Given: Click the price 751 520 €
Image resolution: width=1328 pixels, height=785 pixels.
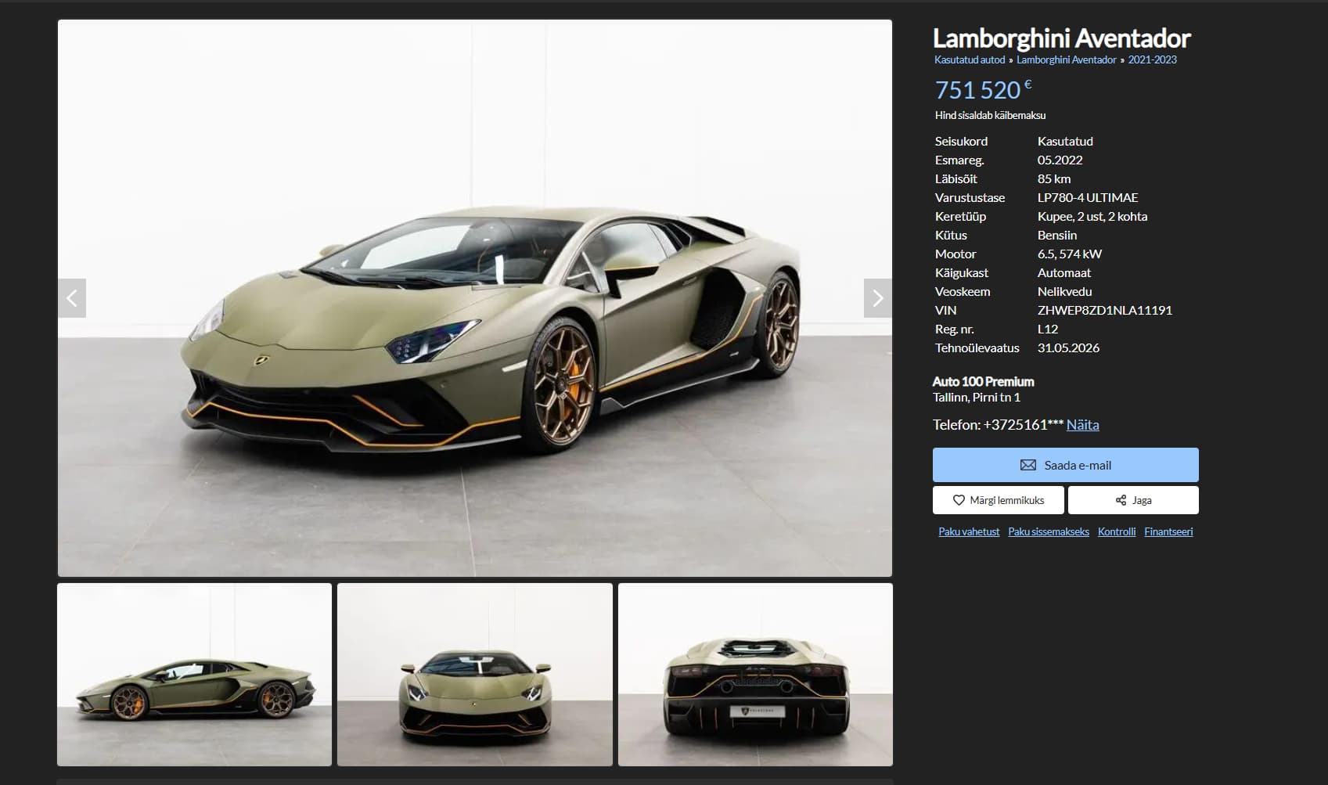Looking at the screenshot, I should (983, 90).
